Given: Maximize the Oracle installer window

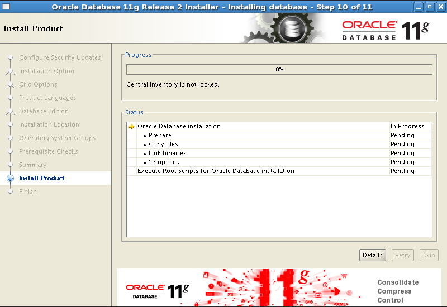Looking at the screenshot, I should pyautogui.click(x=430, y=7).
